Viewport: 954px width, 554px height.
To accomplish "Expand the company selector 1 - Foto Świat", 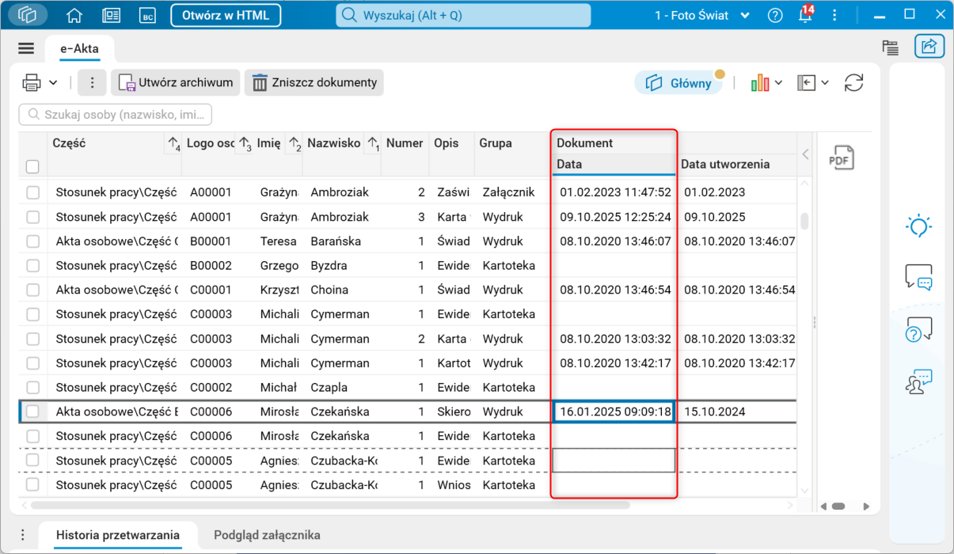I will coord(702,16).
